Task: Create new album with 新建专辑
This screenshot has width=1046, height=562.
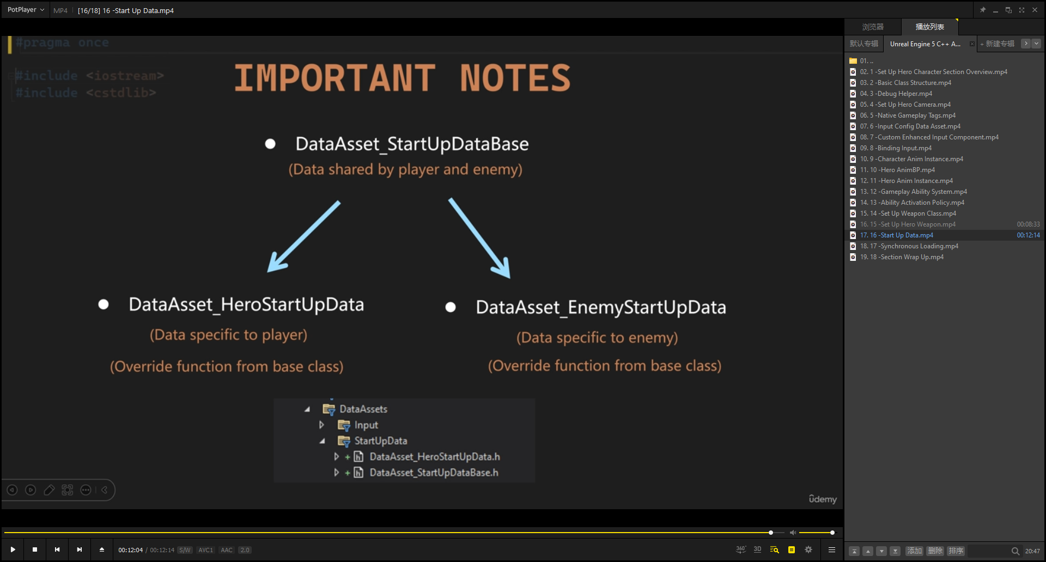Action: pyautogui.click(x=998, y=44)
